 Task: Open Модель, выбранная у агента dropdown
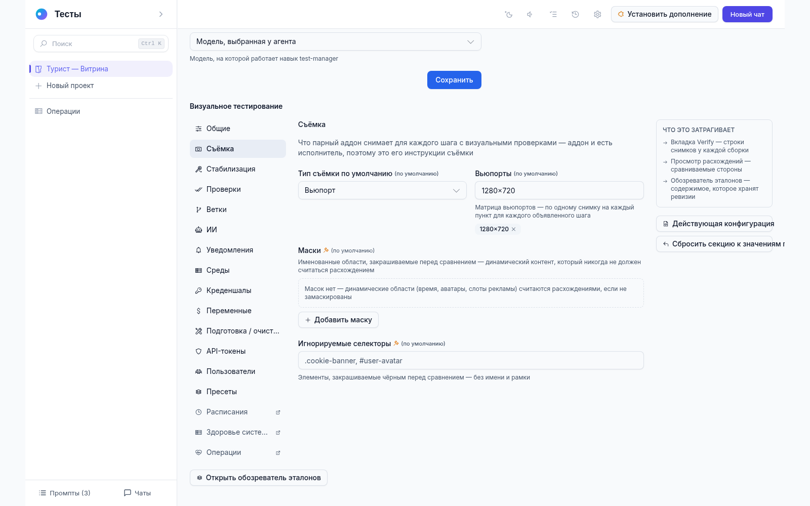[335, 41]
